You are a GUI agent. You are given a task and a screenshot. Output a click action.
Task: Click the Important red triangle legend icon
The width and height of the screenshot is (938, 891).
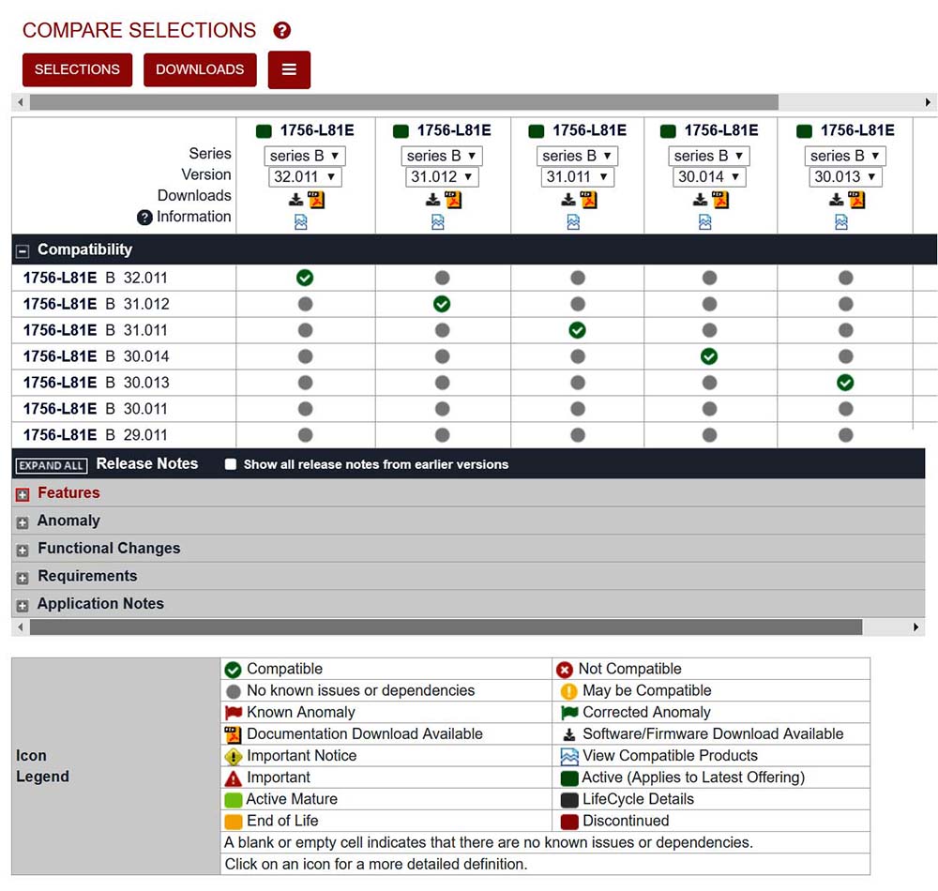tap(234, 778)
